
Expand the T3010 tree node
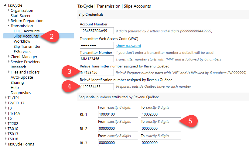(x=5, y=128)
